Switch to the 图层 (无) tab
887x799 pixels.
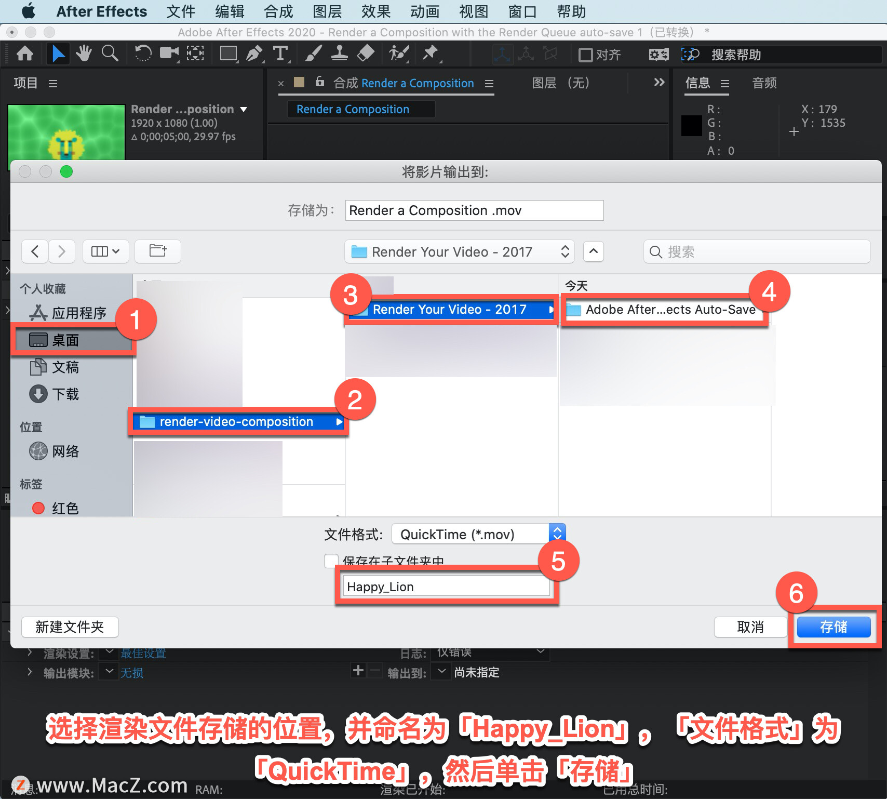tap(561, 83)
